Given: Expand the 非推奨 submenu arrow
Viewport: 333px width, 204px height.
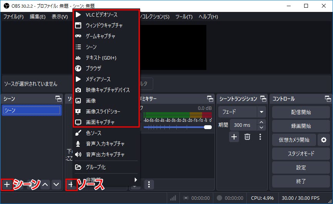Looking at the screenshot, I should point(136,180).
